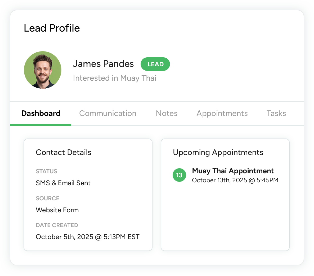Open the Notes tab
The width and height of the screenshot is (314, 276).
(167, 113)
